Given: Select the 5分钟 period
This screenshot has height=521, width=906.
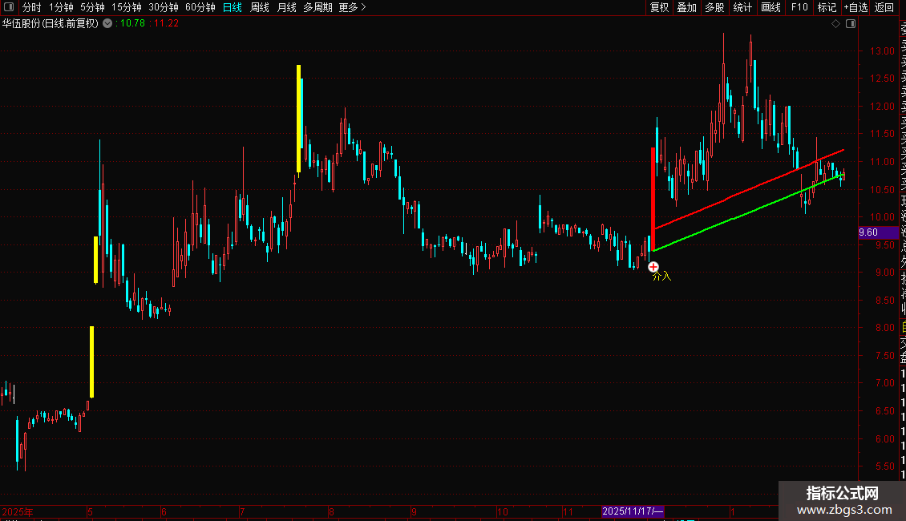Looking at the screenshot, I should [x=92, y=7].
